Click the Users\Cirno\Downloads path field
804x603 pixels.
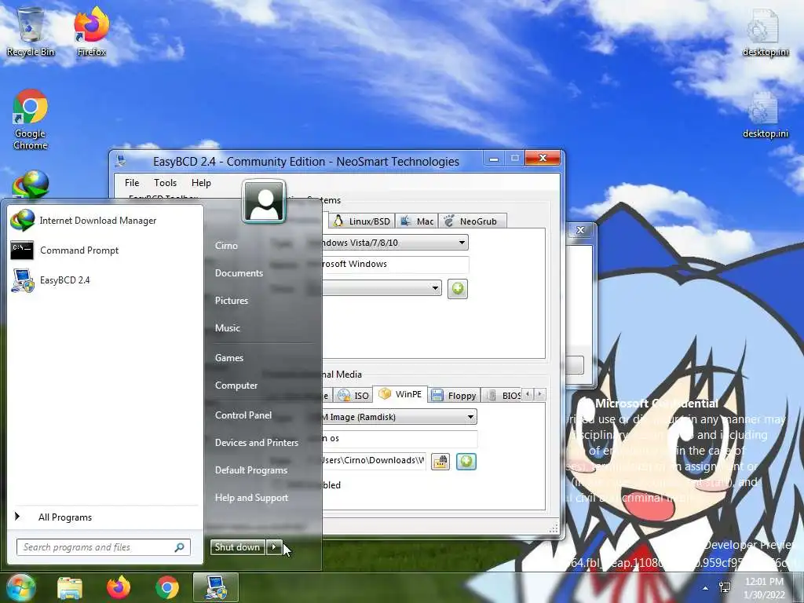pyautogui.click(x=374, y=460)
